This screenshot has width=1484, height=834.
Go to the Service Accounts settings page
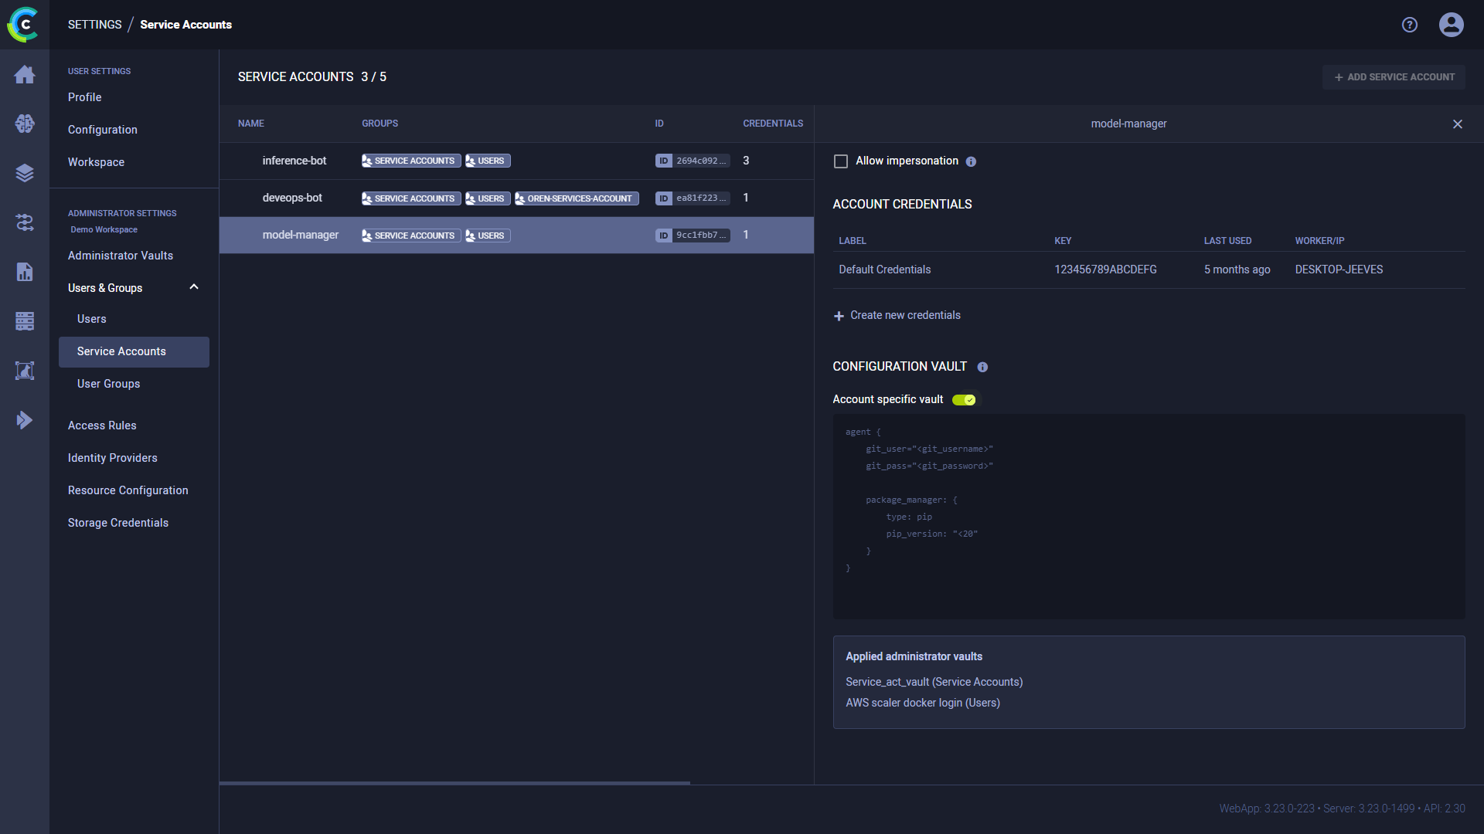click(x=121, y=351)
